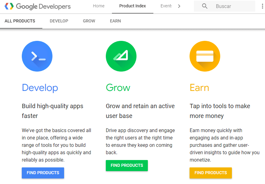Open the Earn heading link

tap(199, 88)
